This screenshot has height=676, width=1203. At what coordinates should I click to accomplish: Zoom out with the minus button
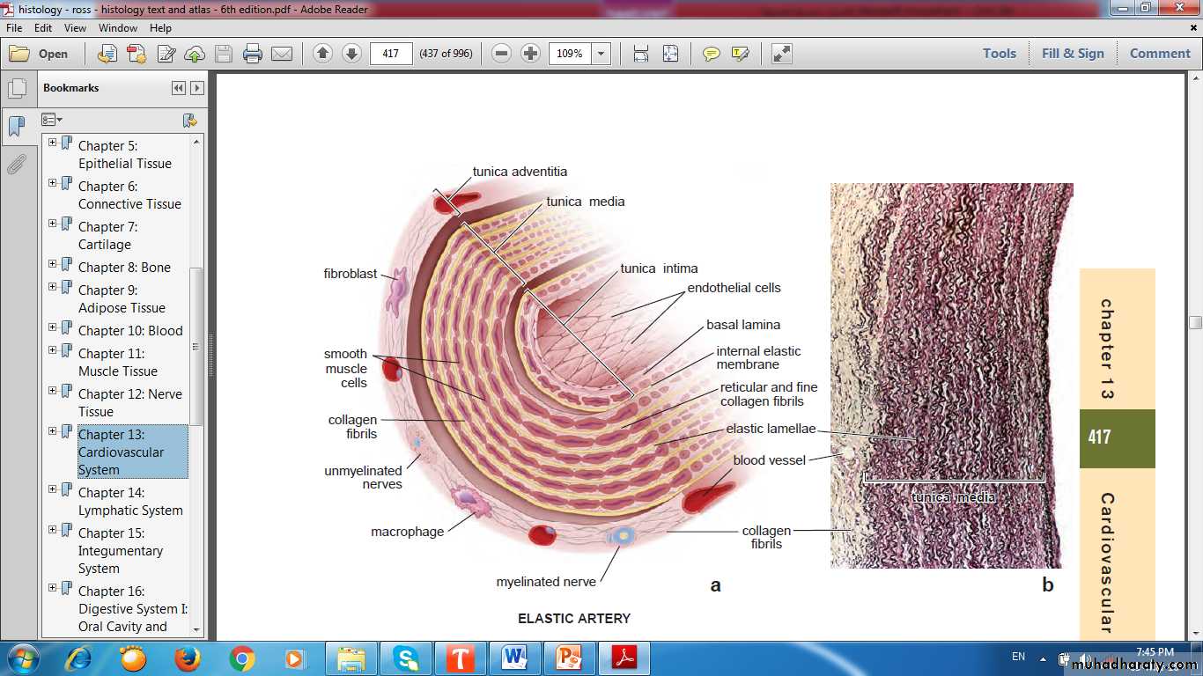(x=501, y=54)
